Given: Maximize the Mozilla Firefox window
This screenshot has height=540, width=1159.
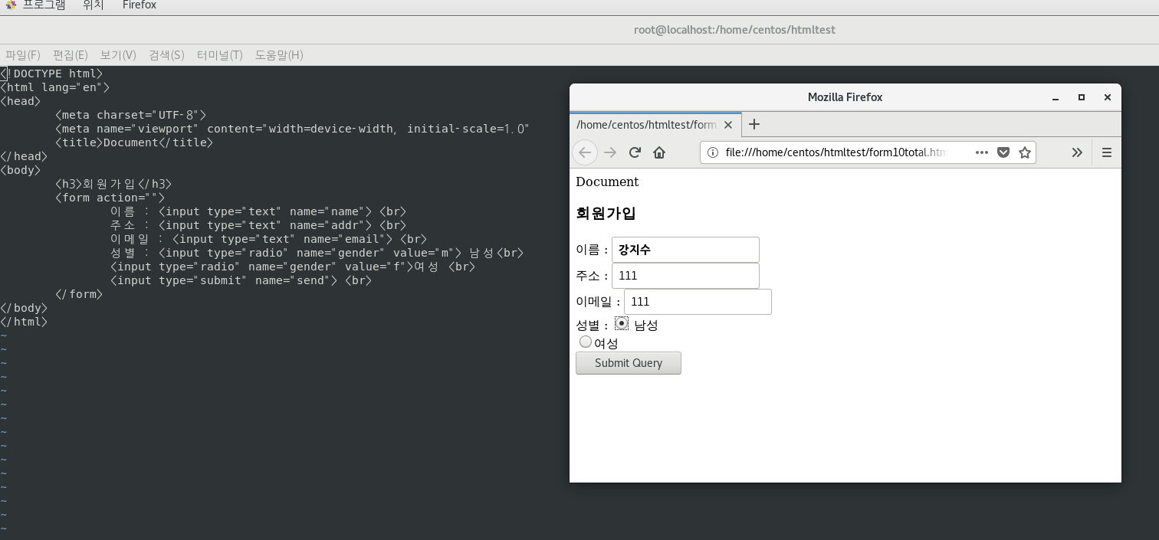Looking at the screenshot, I should [1082, 97].
